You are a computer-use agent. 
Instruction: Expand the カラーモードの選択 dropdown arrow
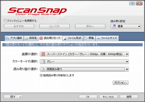coord(127,62)
